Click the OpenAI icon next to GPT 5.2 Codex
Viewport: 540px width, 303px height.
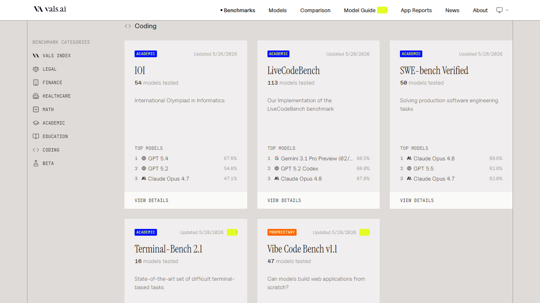[x=277, y=169]
